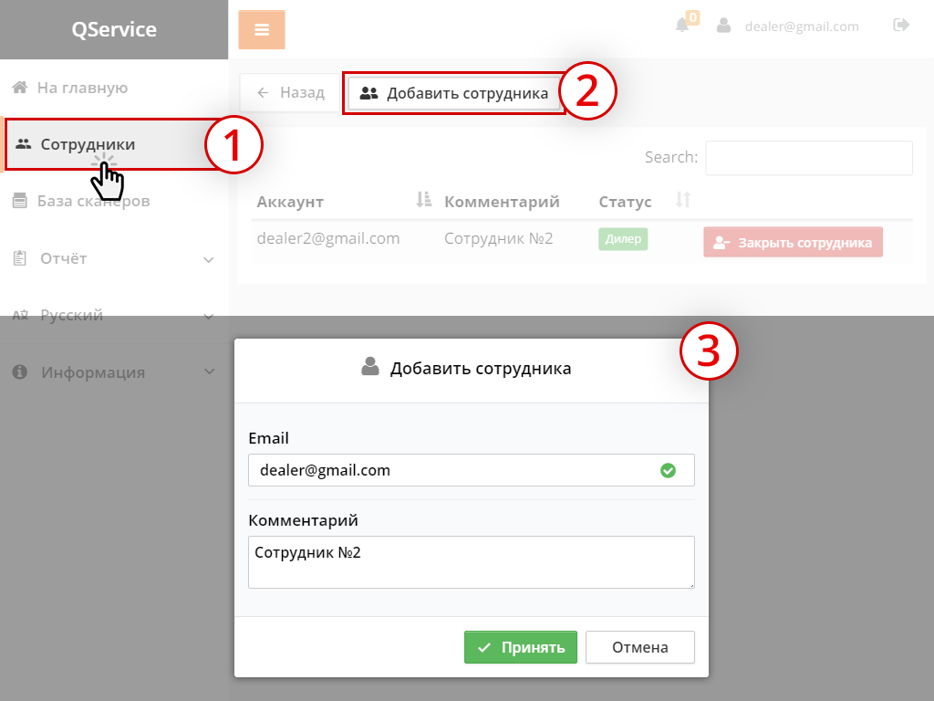Screen dimensions: 934x701
Task: Expand the Русский language dropdown
Action: click(x=208, y=317)
